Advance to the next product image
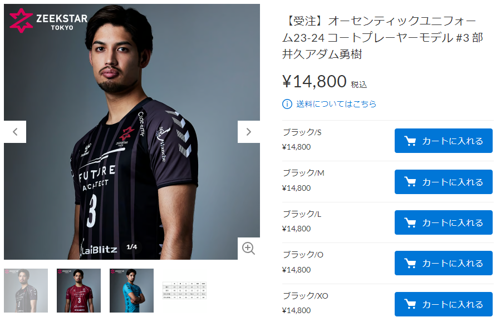Viewport: 496px width, 322px height. tap(249, 132)
